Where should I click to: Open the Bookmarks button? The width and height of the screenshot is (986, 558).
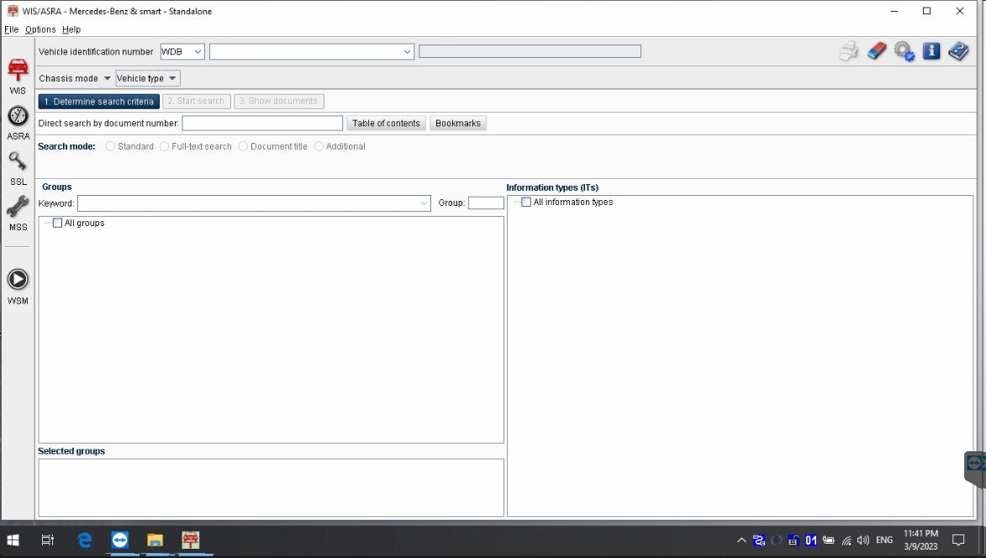pos(457,123)
